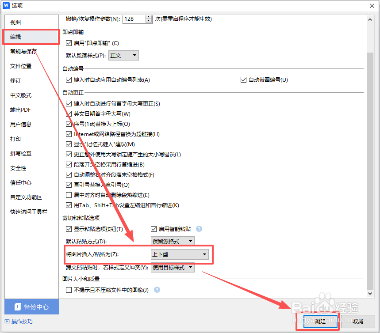Toggle 显示粘贴选项按钮 checkbox

click(69, 229)
